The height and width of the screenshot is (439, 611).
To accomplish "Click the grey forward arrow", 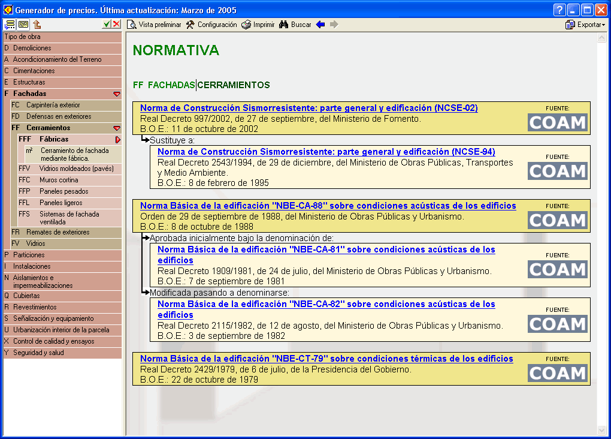I will 334,25.
